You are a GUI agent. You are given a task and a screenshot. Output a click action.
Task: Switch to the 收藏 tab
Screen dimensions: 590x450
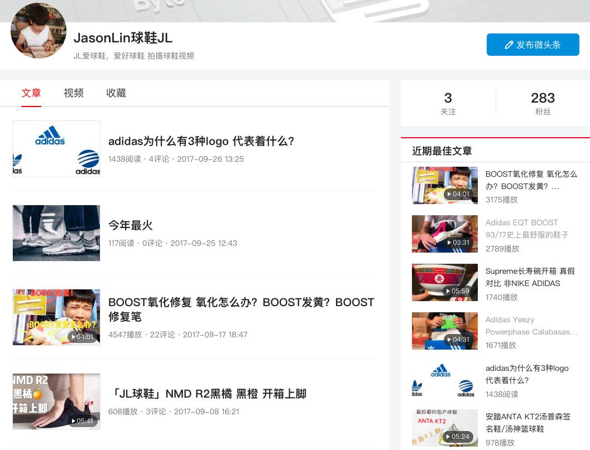coord(116,93)
